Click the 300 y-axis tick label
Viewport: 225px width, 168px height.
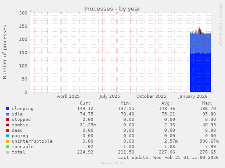(23, 13)
